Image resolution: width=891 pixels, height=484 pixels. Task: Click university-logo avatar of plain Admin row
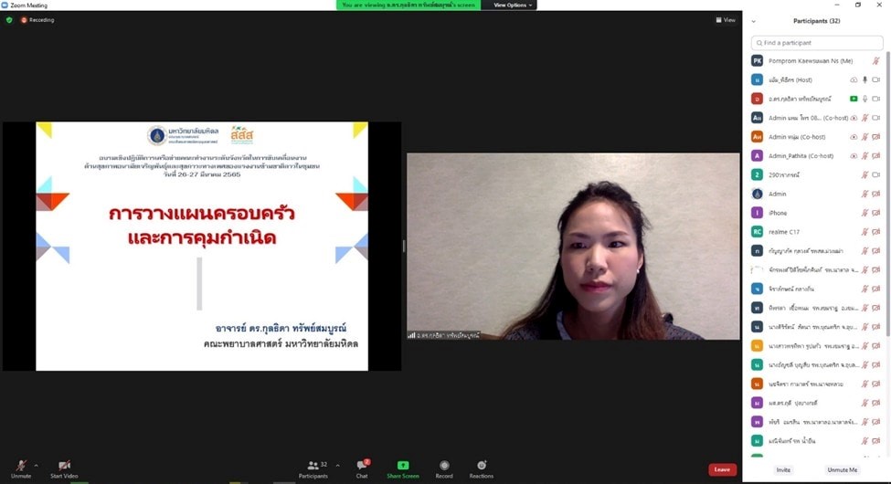pos(757,194)
